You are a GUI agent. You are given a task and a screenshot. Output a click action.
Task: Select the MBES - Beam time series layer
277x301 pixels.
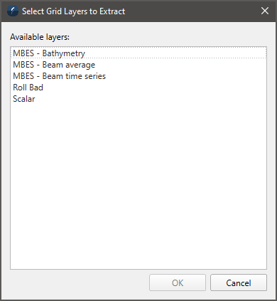[138, 76]
